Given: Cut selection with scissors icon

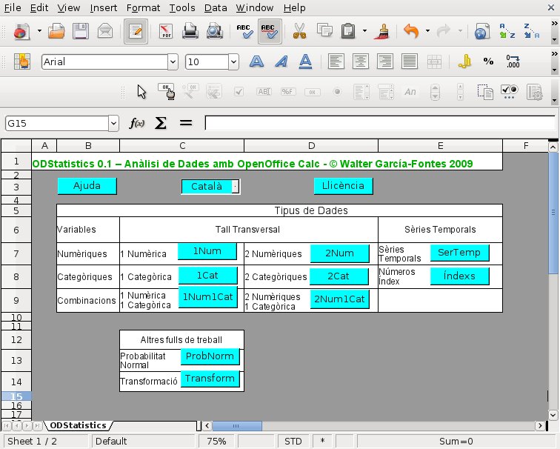Looking at the screenshot, I should pos(300,31).
